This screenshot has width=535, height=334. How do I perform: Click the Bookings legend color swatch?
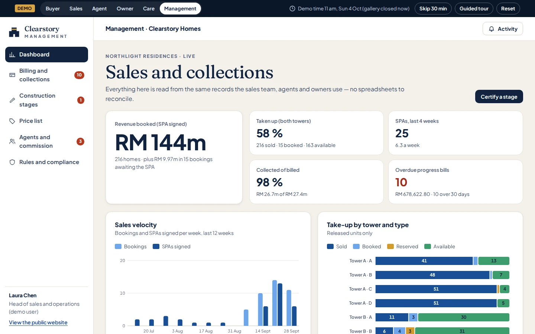pos(118,246)
